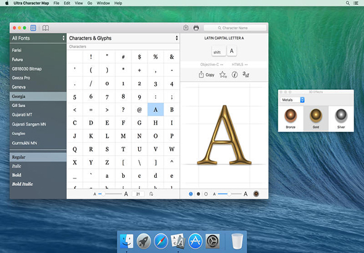This screenshot has width=364, height=253.
Task: Click the Character Name search field
Action: coord(235,28)
